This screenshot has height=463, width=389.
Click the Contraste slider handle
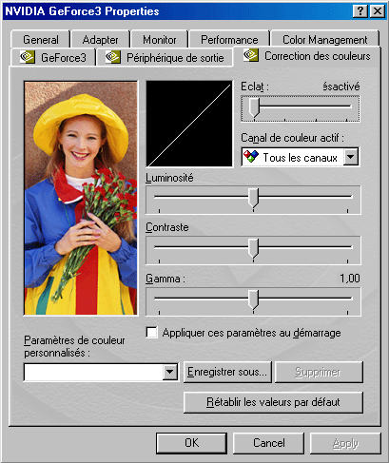pos(253,248)
